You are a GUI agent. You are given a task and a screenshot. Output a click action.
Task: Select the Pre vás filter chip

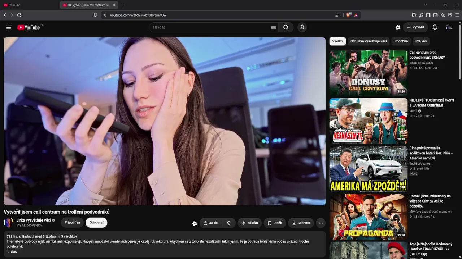pos(421,41)
